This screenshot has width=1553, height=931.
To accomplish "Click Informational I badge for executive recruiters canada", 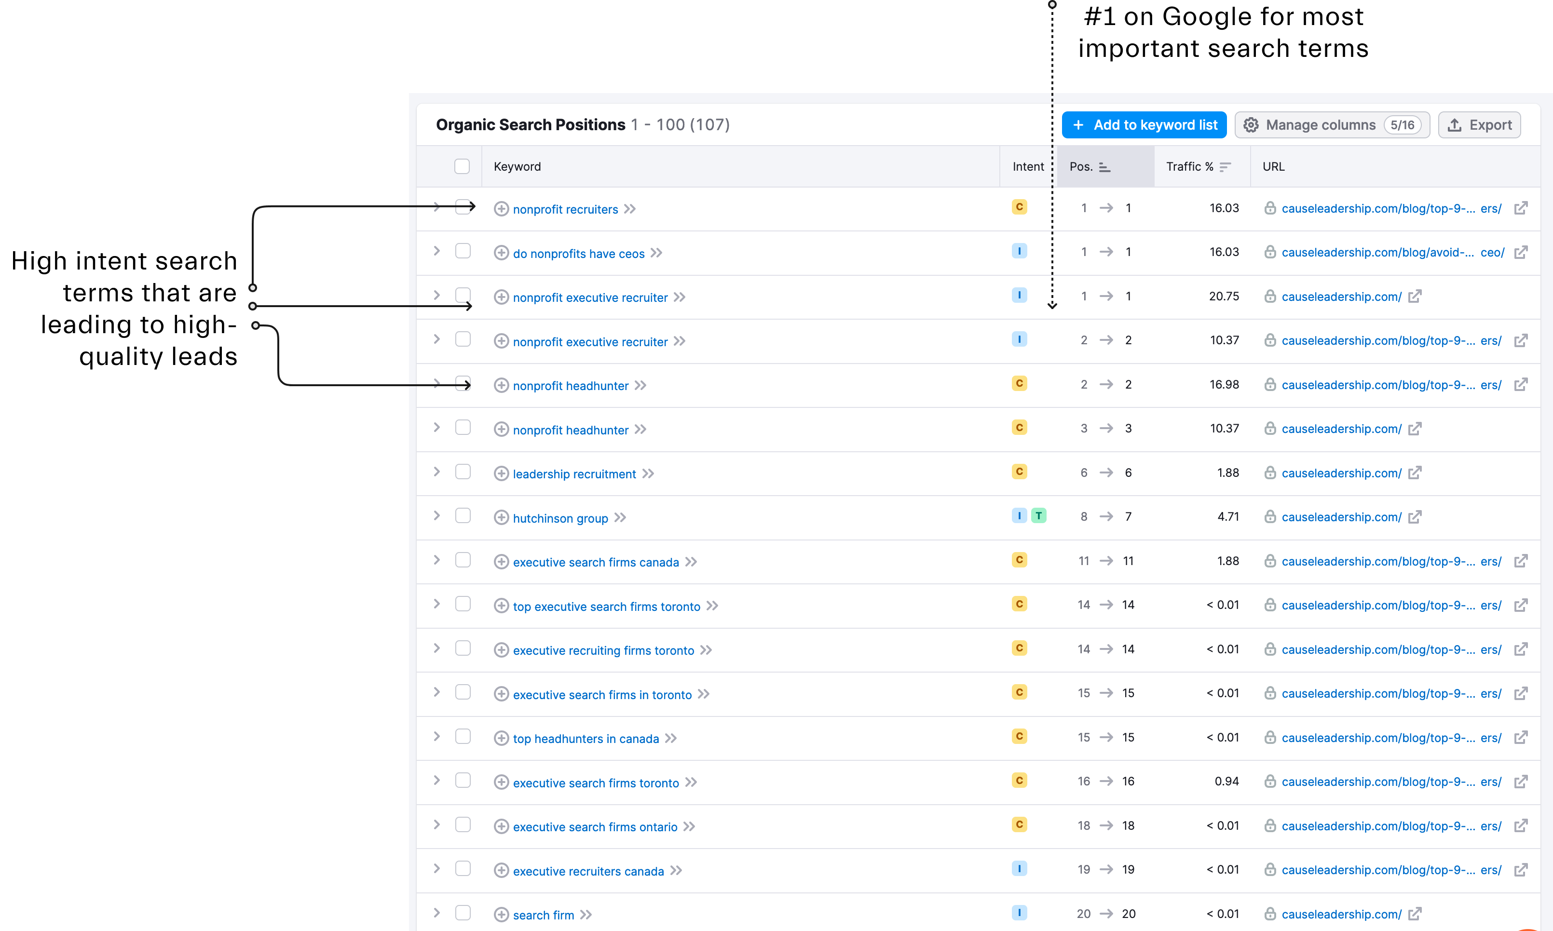I will [1019, 869].
